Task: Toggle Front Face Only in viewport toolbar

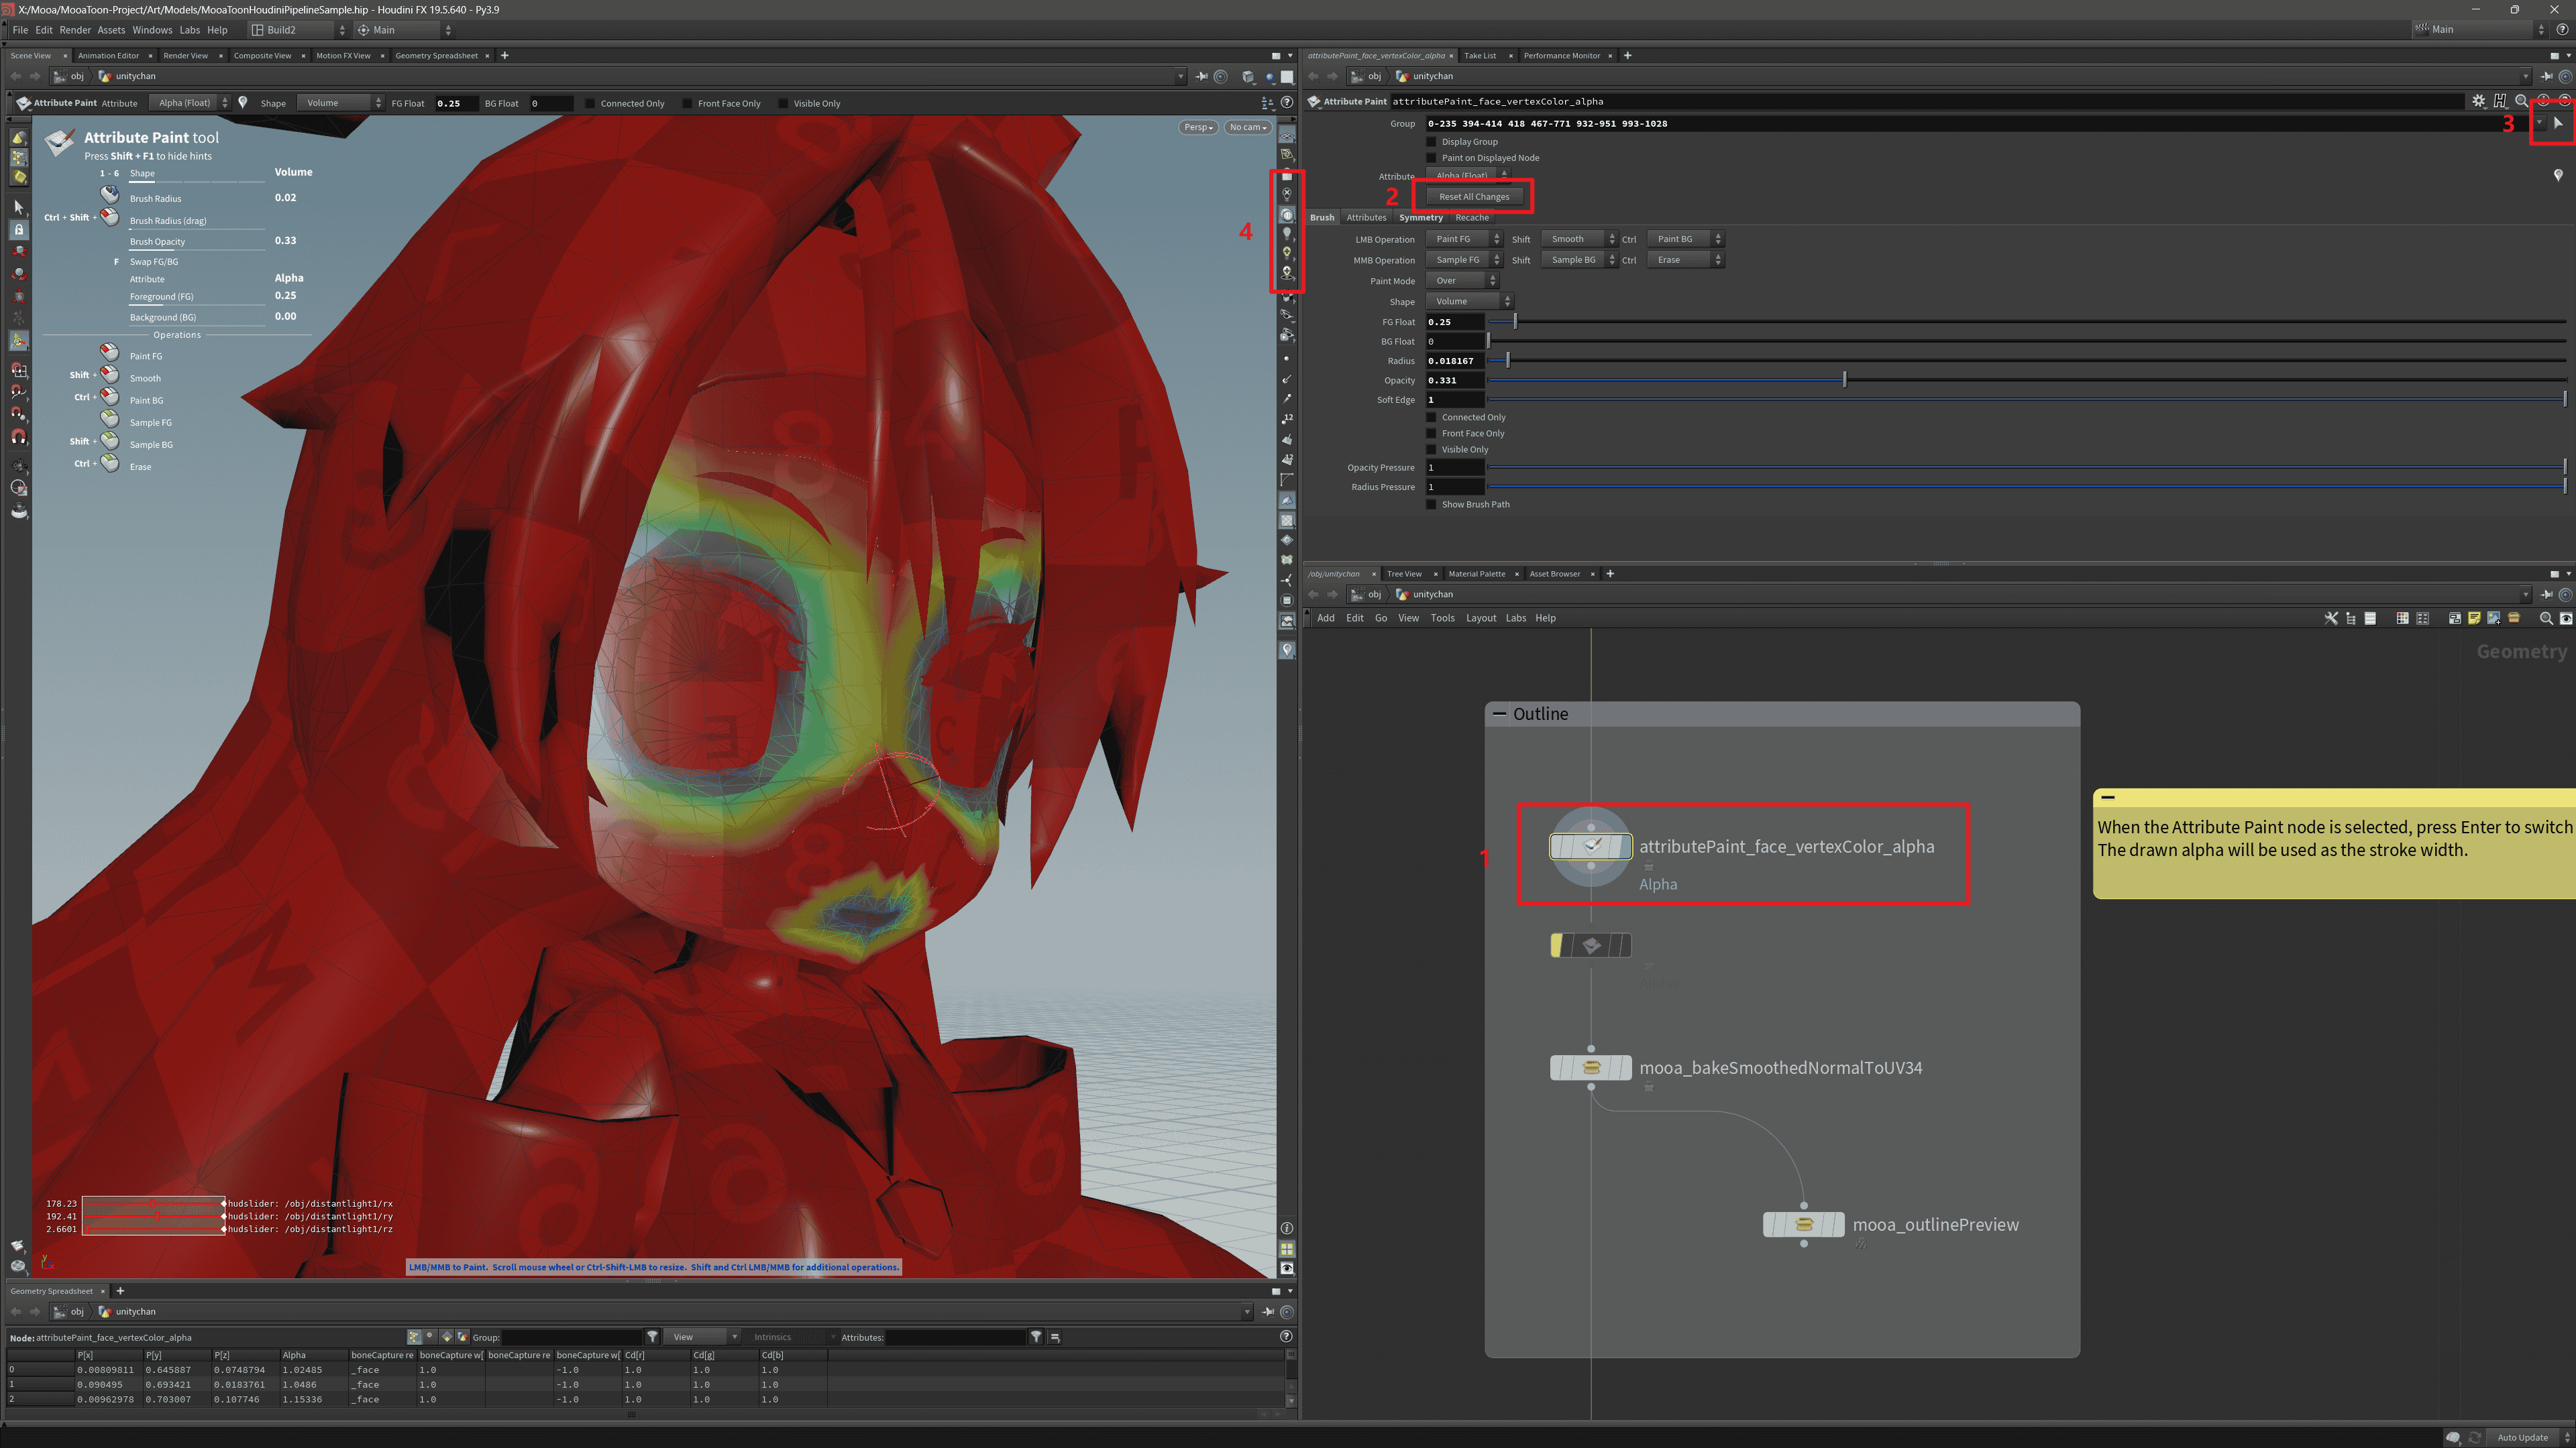Action: (687, 103)
